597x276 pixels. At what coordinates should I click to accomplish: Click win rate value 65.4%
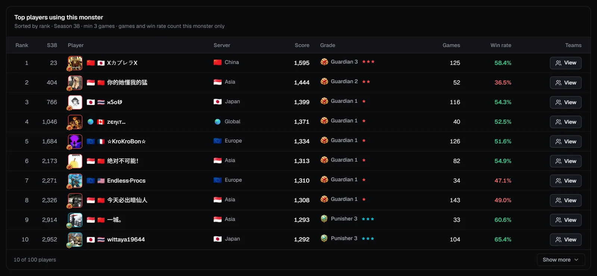tap(503, 239)
